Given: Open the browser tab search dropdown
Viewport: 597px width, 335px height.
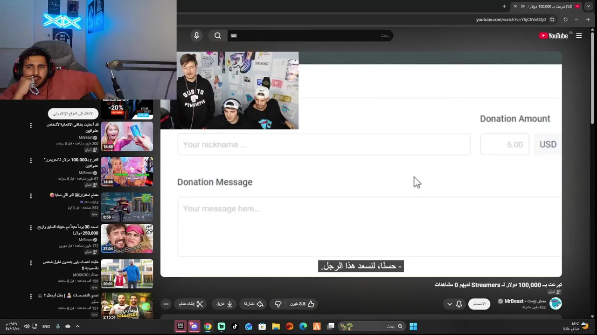Looking at the screenshot, I should click(x=589, y=6).
